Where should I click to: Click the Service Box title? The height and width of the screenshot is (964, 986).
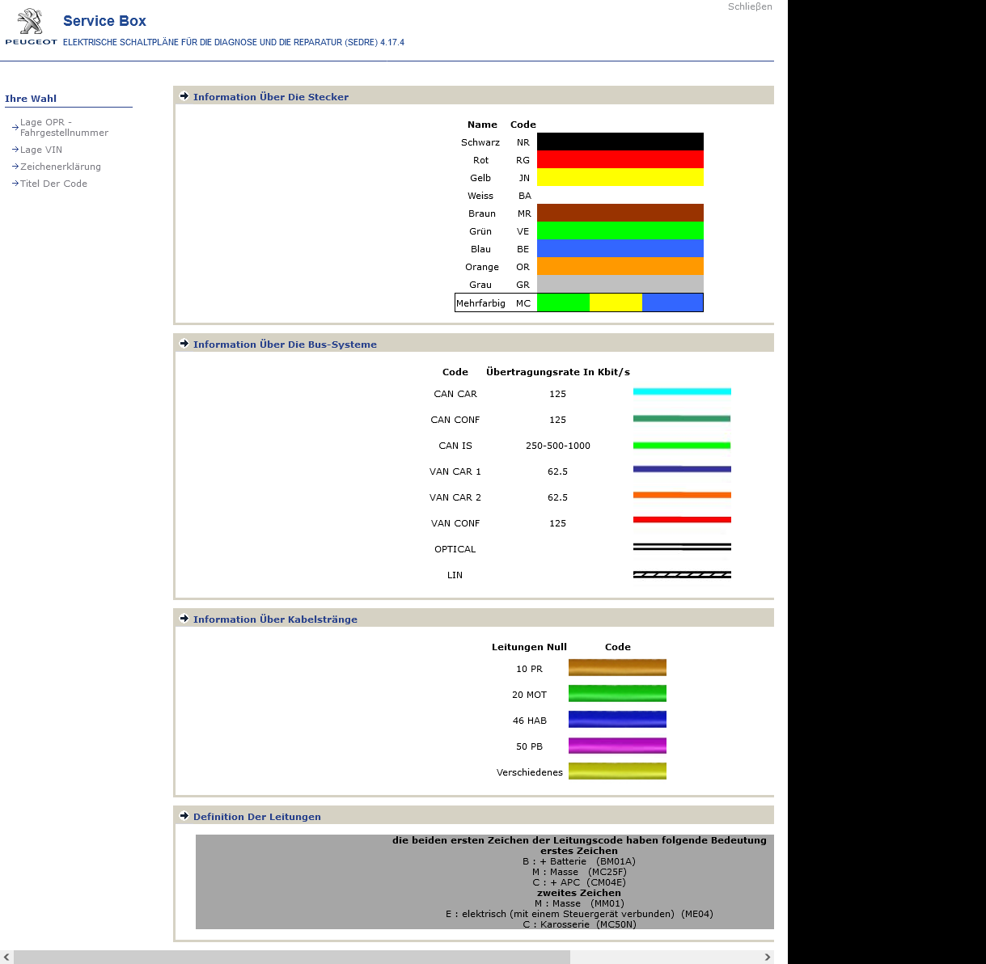[104, 21]
